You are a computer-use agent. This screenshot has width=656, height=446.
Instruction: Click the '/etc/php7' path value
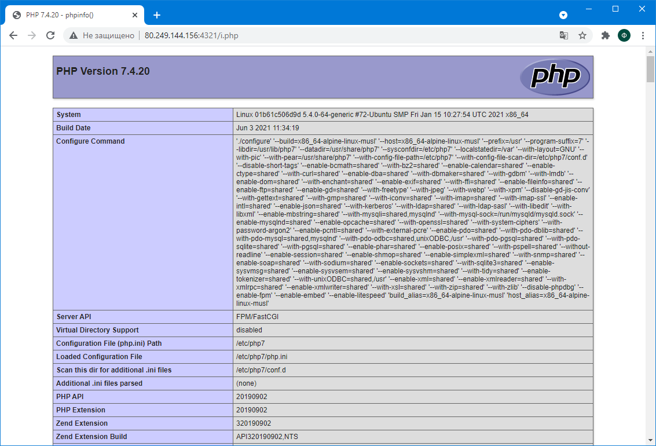251,343
